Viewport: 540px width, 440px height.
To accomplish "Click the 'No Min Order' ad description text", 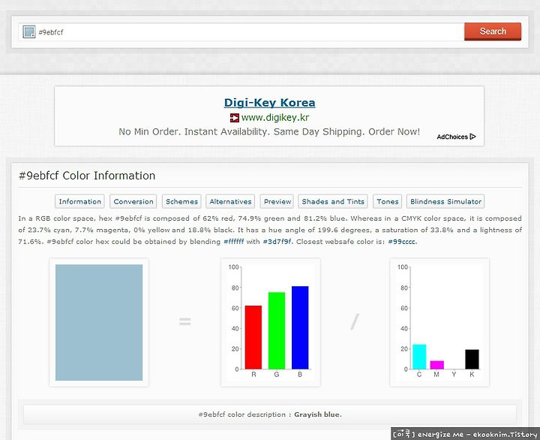I will 269,131.
